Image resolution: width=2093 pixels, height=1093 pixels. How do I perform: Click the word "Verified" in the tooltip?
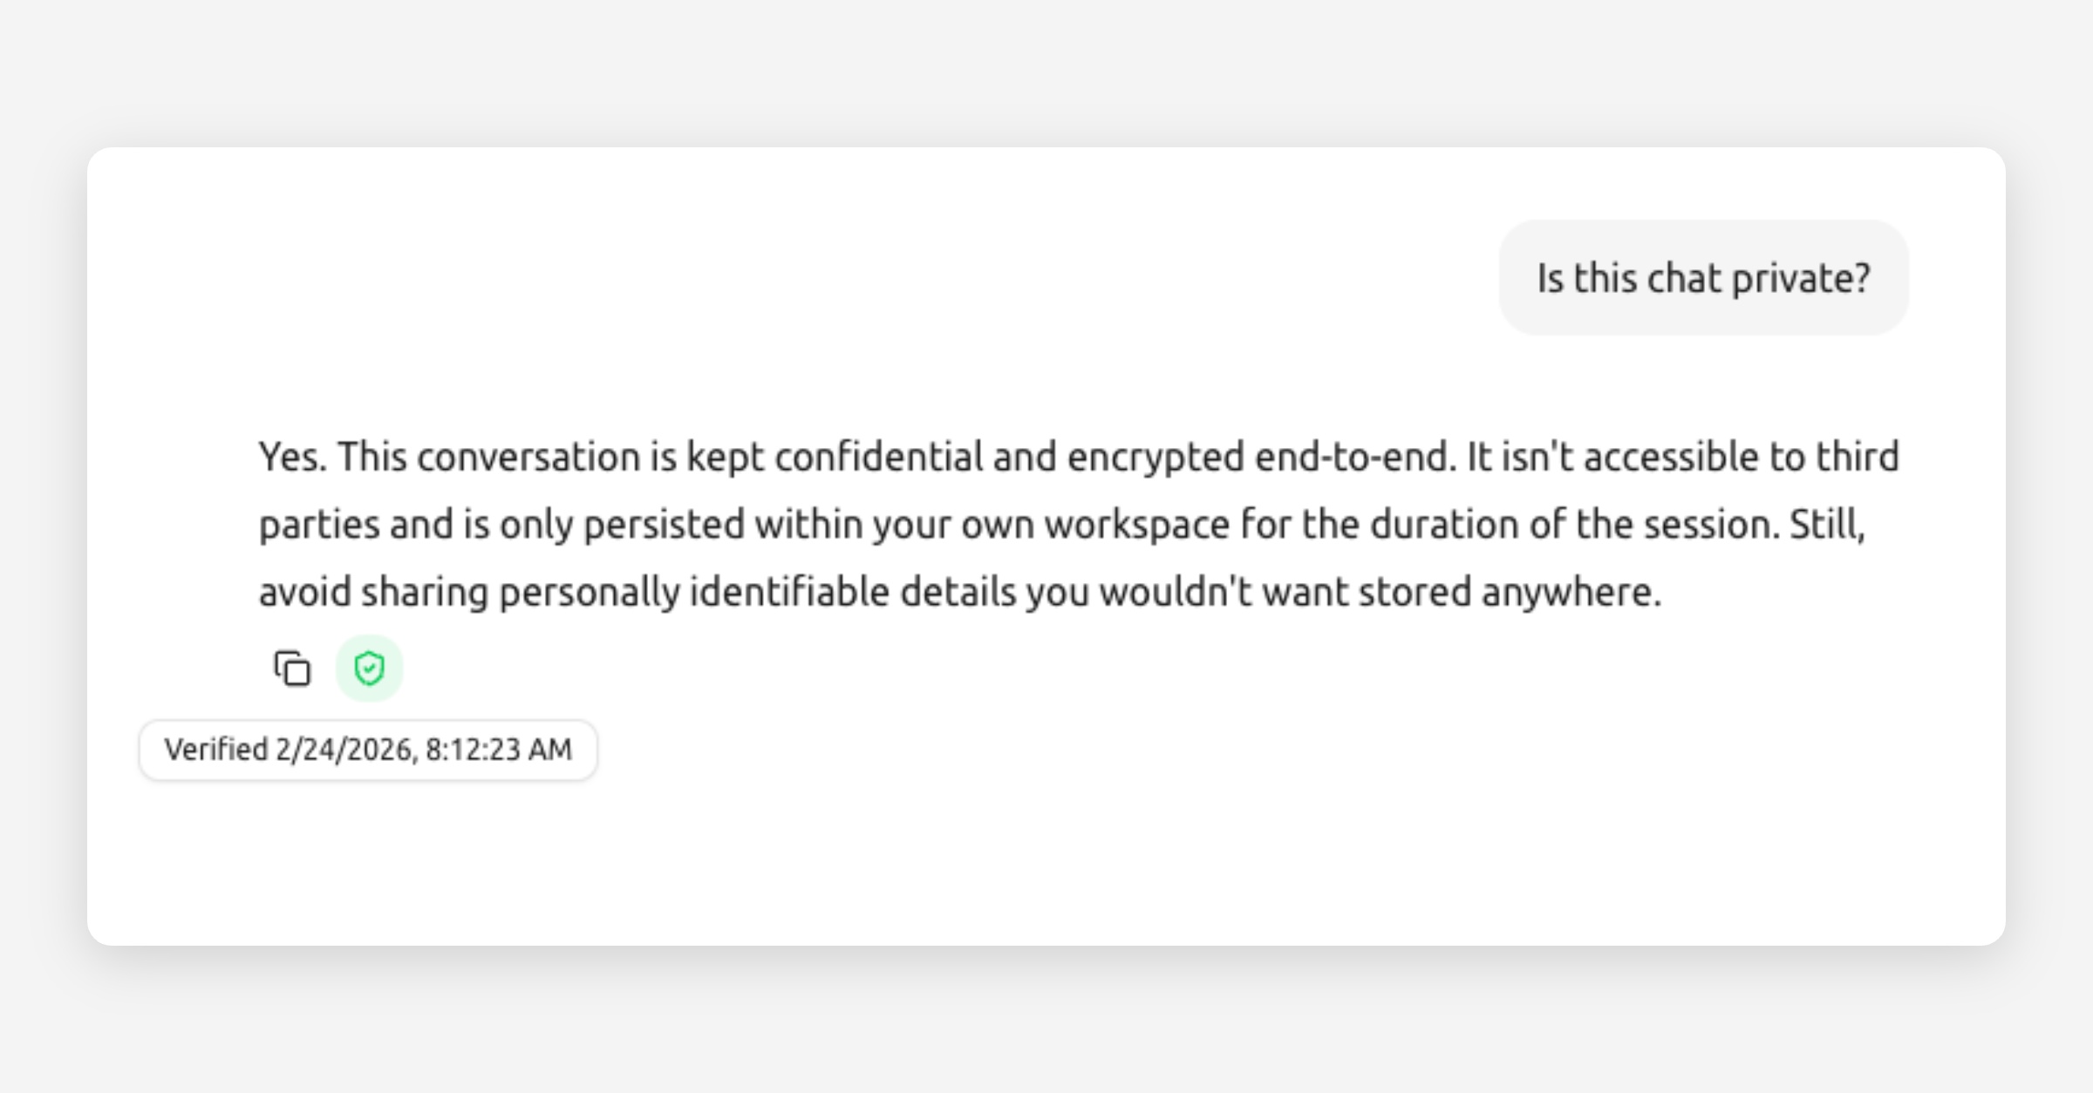[215, 750]
